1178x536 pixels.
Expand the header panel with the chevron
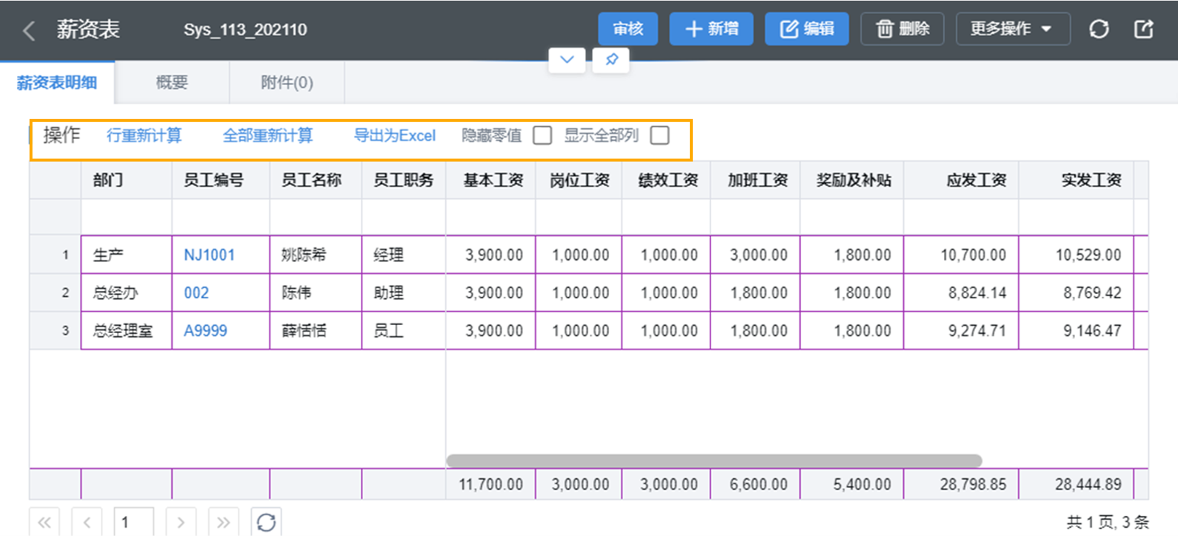tap(567, 60)
